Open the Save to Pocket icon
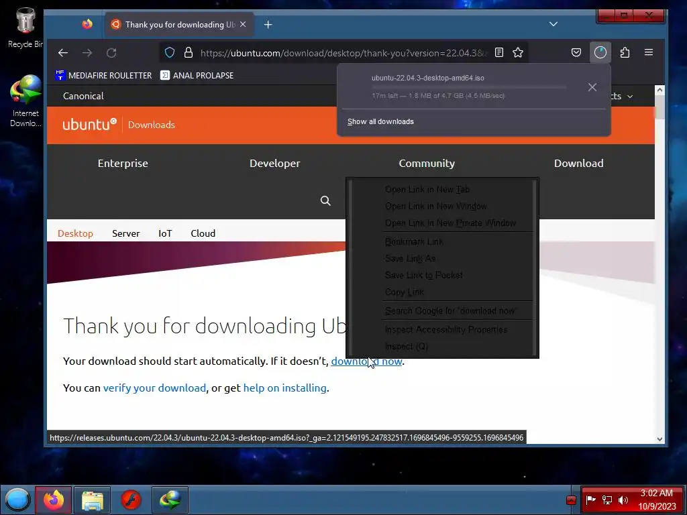Image resolution: width=687 pixels, height=515 pixels. point(576,52)
